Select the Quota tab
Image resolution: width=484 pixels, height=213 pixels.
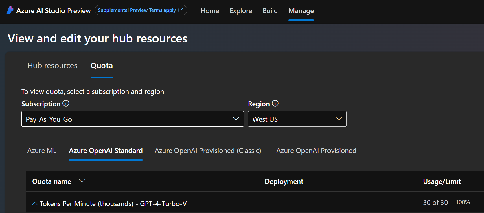click(x=102, y=66)
